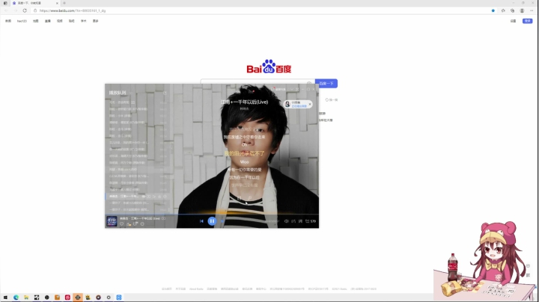Toggle the favorite star for this page
Viewport: 539px width, 302px height.
coord(493,10)
